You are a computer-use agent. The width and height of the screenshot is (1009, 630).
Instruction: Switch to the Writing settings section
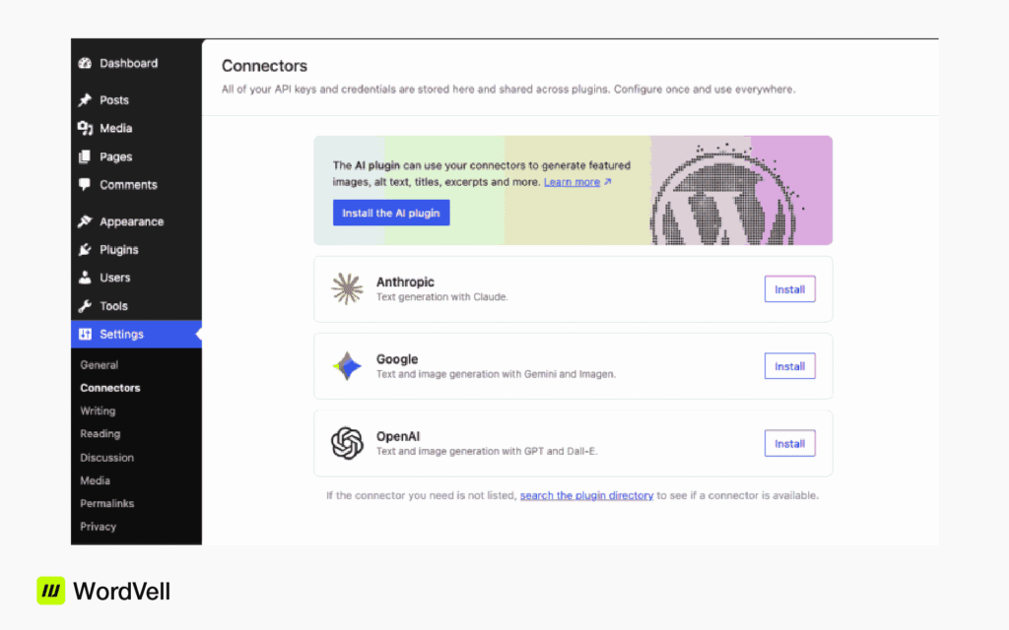coord(98,410)
